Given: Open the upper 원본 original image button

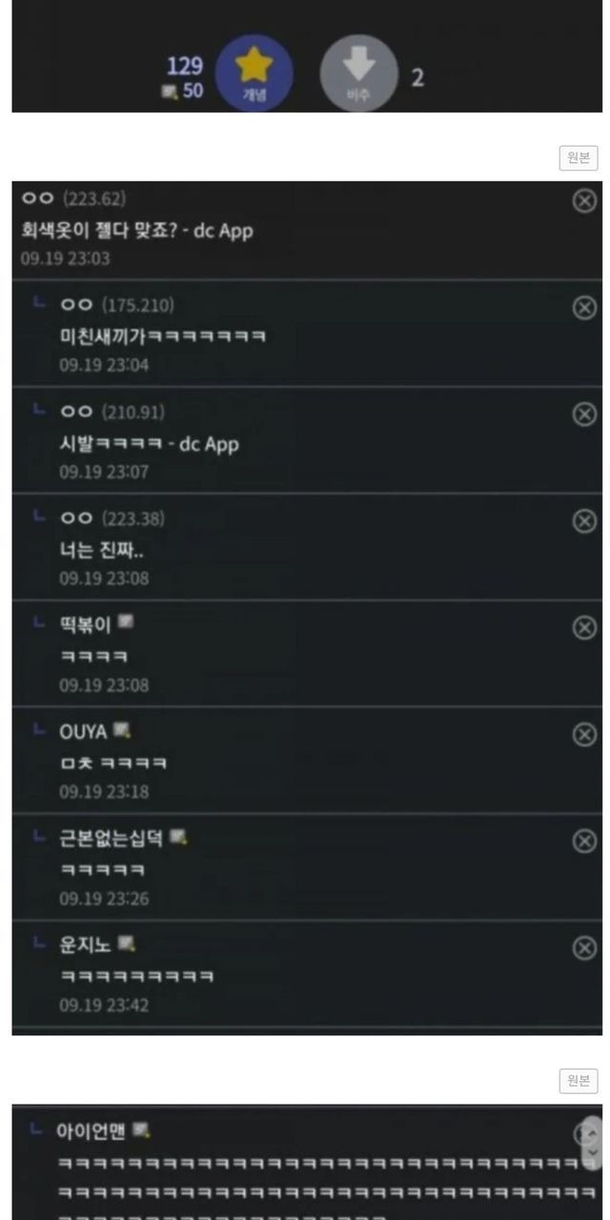Looking at the screenshot, I should (579, 158).
